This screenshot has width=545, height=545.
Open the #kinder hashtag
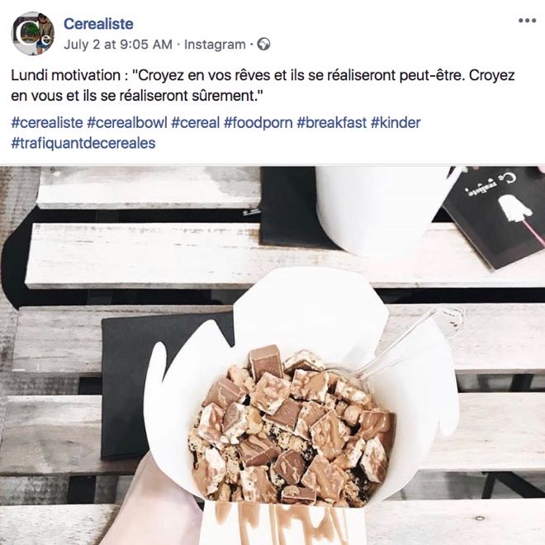click(x=396, y=123)
